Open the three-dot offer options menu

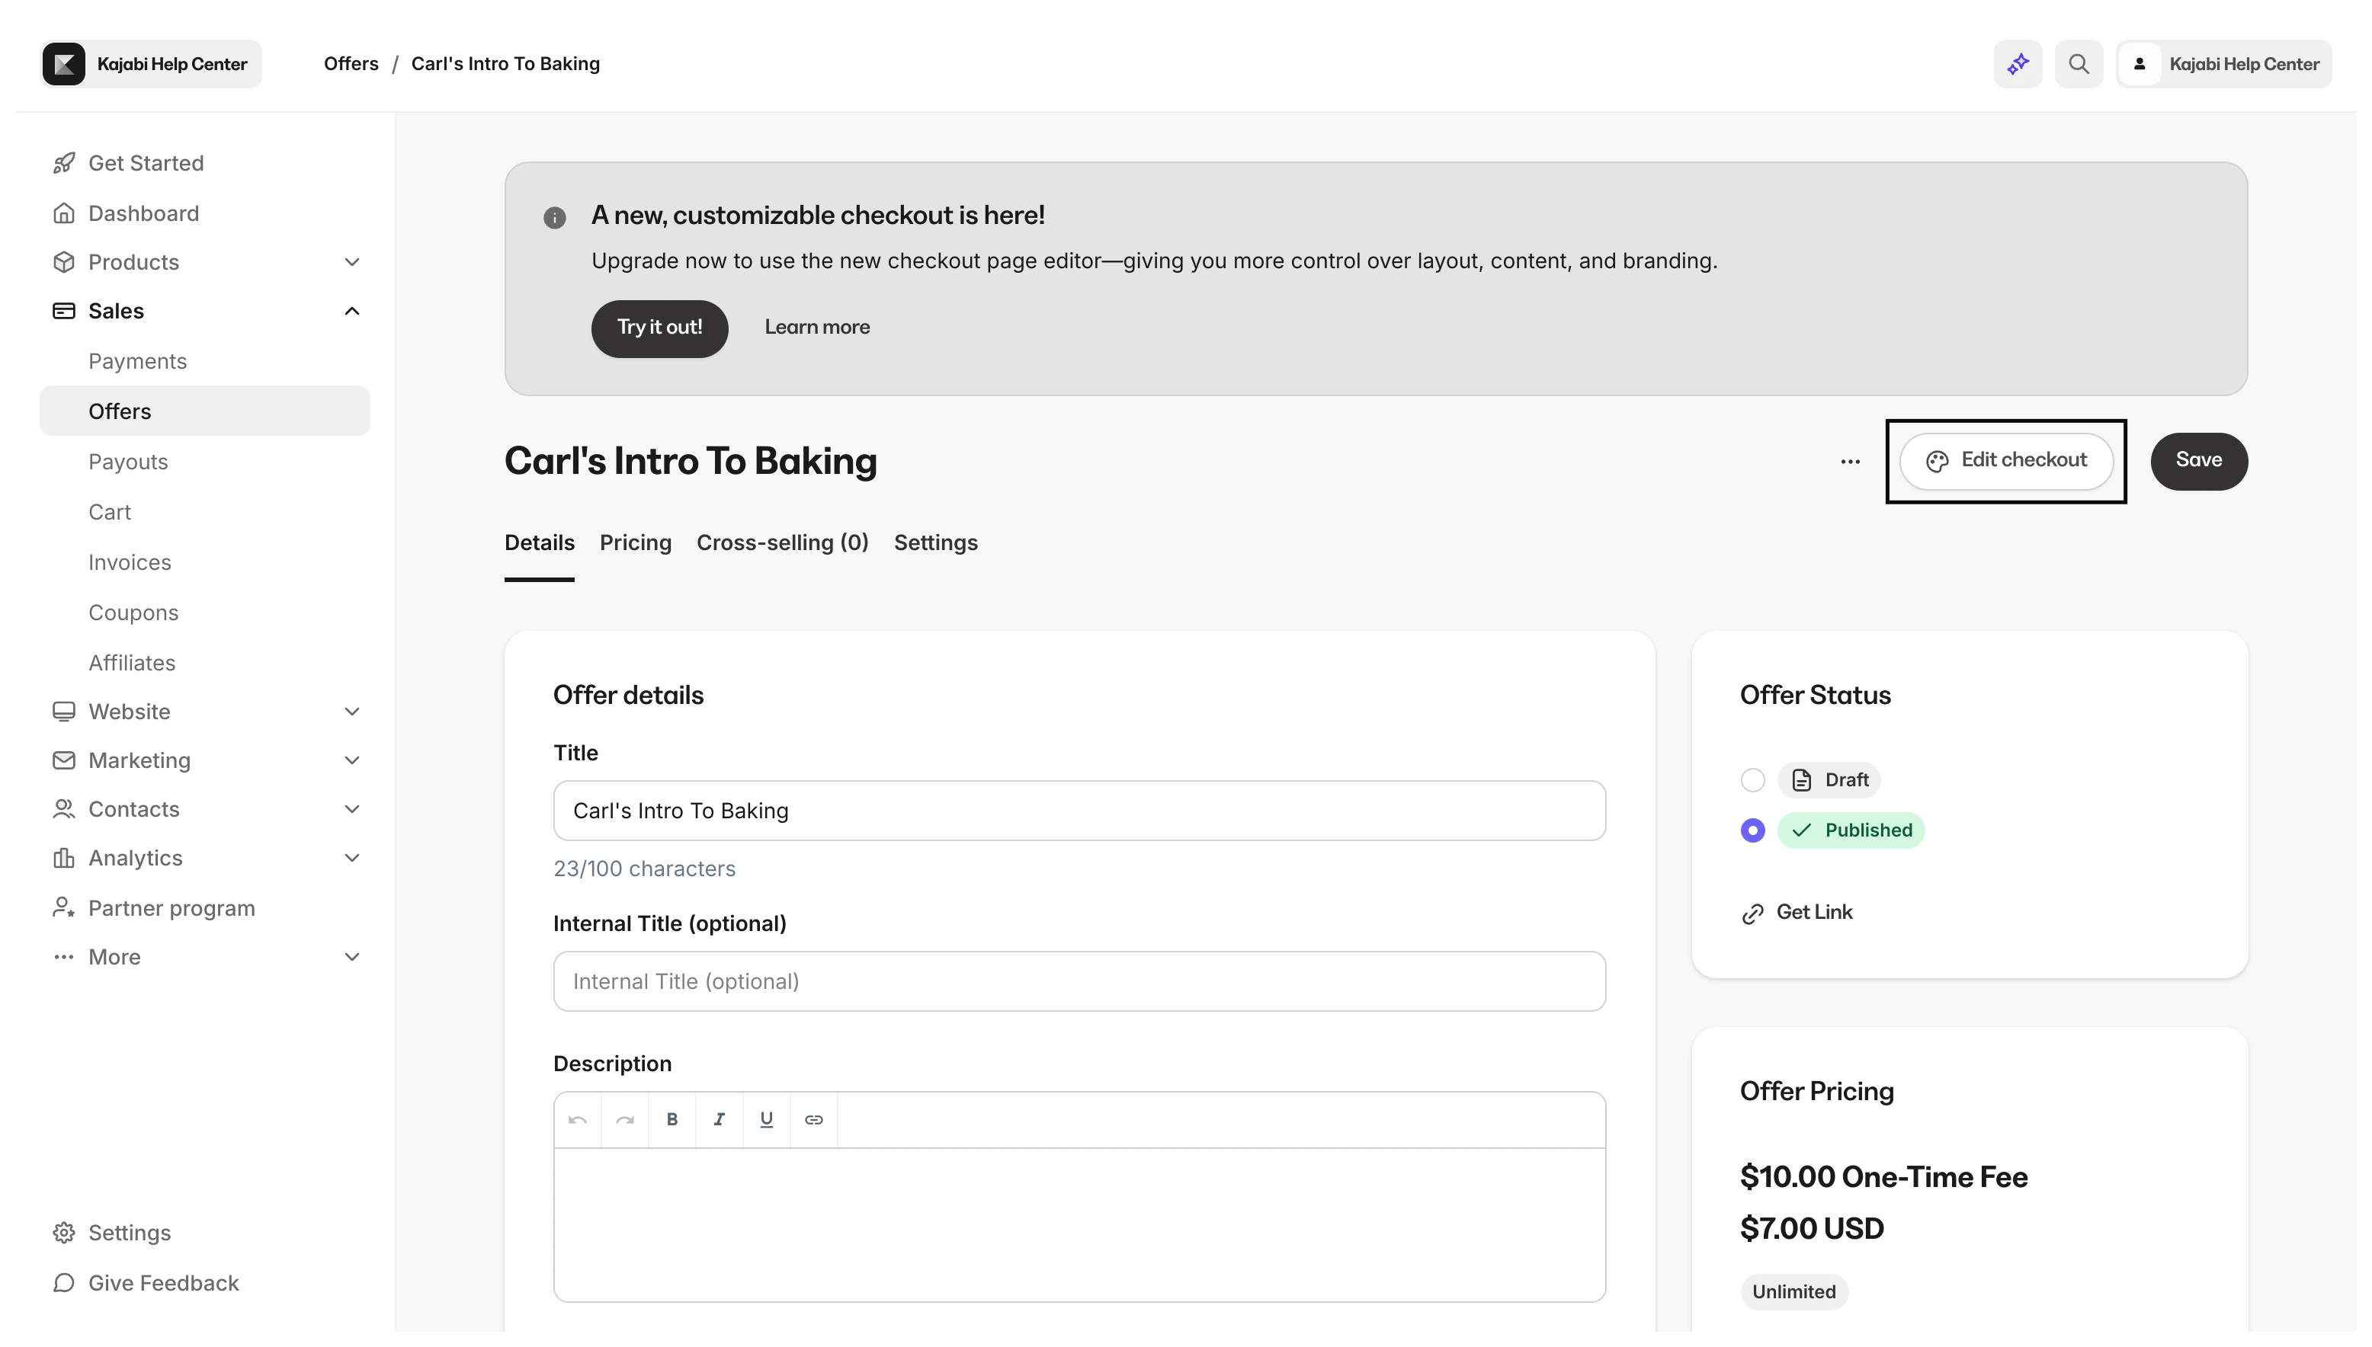1850,461
